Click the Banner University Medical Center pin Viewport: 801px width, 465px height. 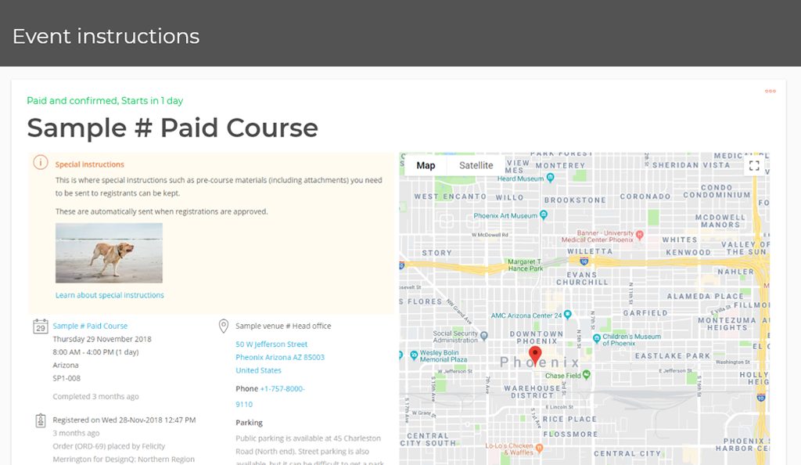(640, 235)
